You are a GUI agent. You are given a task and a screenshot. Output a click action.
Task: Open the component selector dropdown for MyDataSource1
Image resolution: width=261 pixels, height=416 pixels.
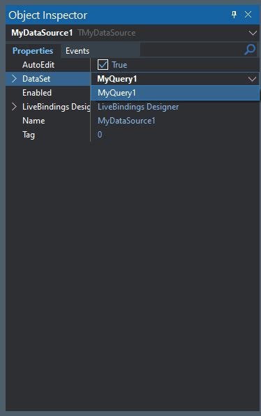pos(253,33)
